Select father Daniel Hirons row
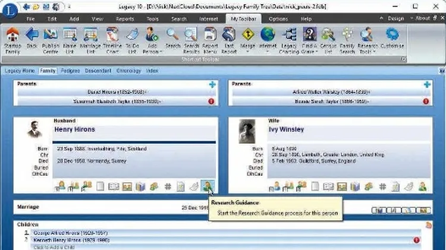 coord(117,92)
